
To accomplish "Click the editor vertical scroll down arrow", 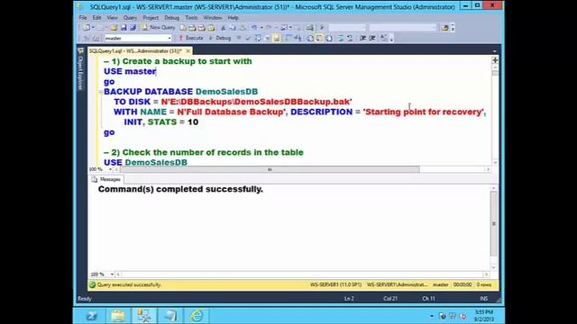I will click(x=495, y=162).
